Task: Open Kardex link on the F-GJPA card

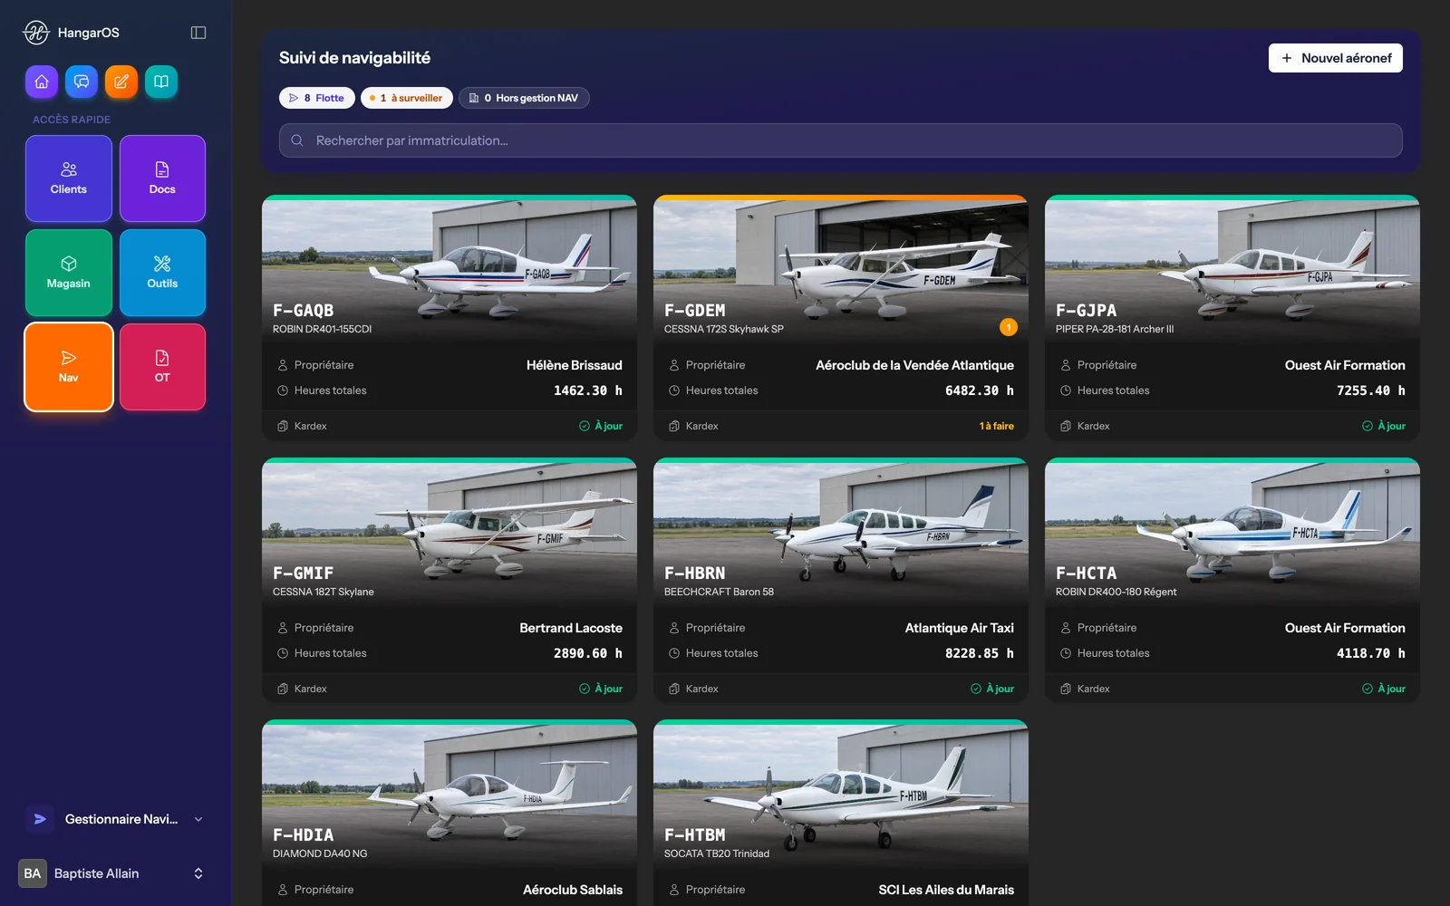Action: (1085, 426)
